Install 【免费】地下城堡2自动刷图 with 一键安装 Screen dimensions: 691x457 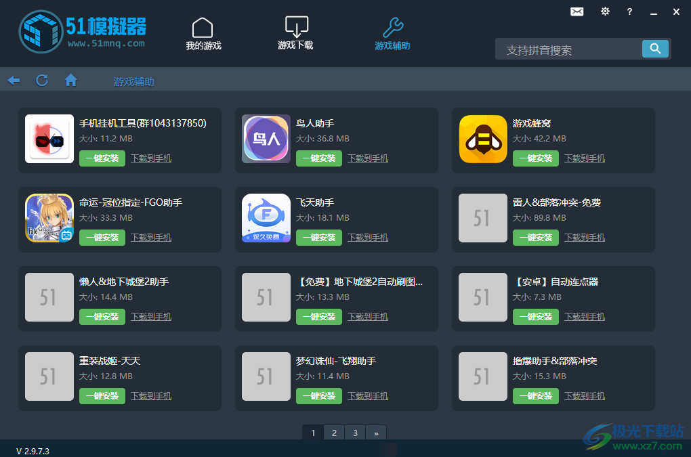(319, 317)
